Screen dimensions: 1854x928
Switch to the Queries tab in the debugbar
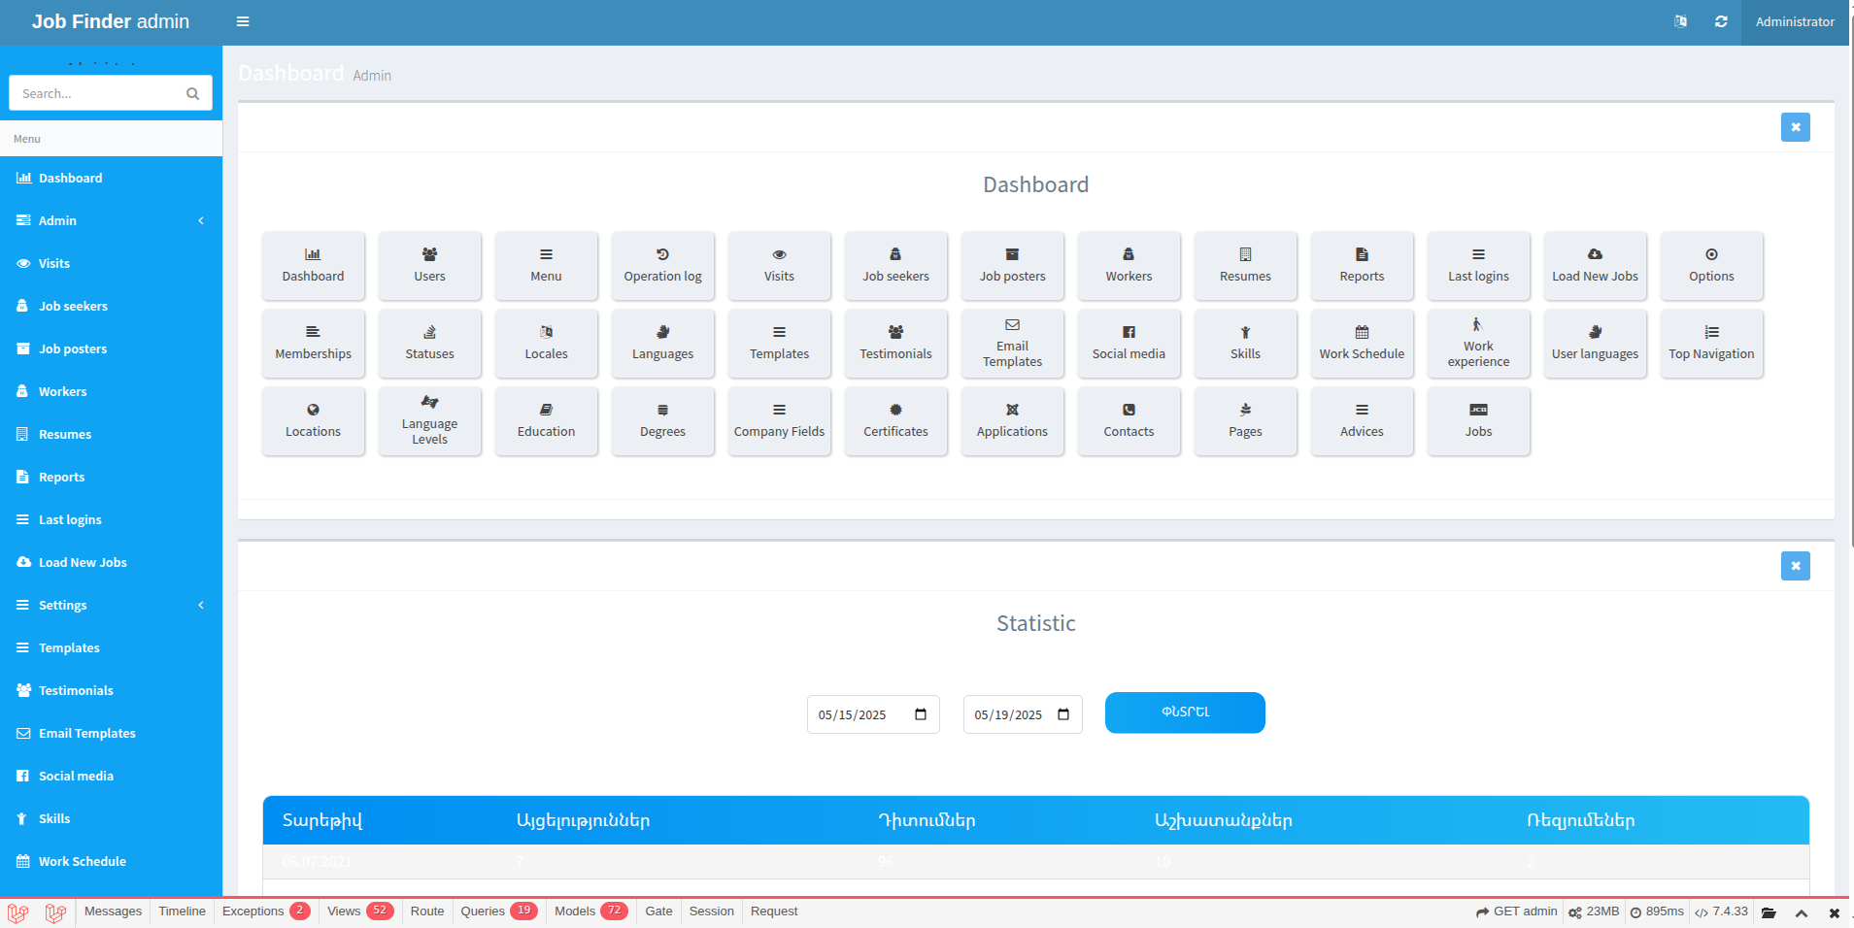[482, 911]
